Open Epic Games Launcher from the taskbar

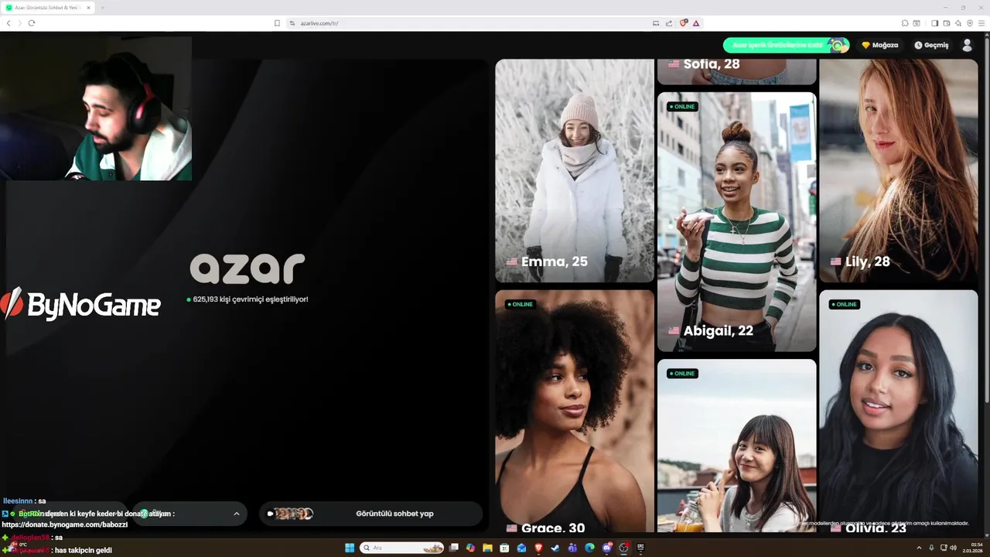[640, 548]
